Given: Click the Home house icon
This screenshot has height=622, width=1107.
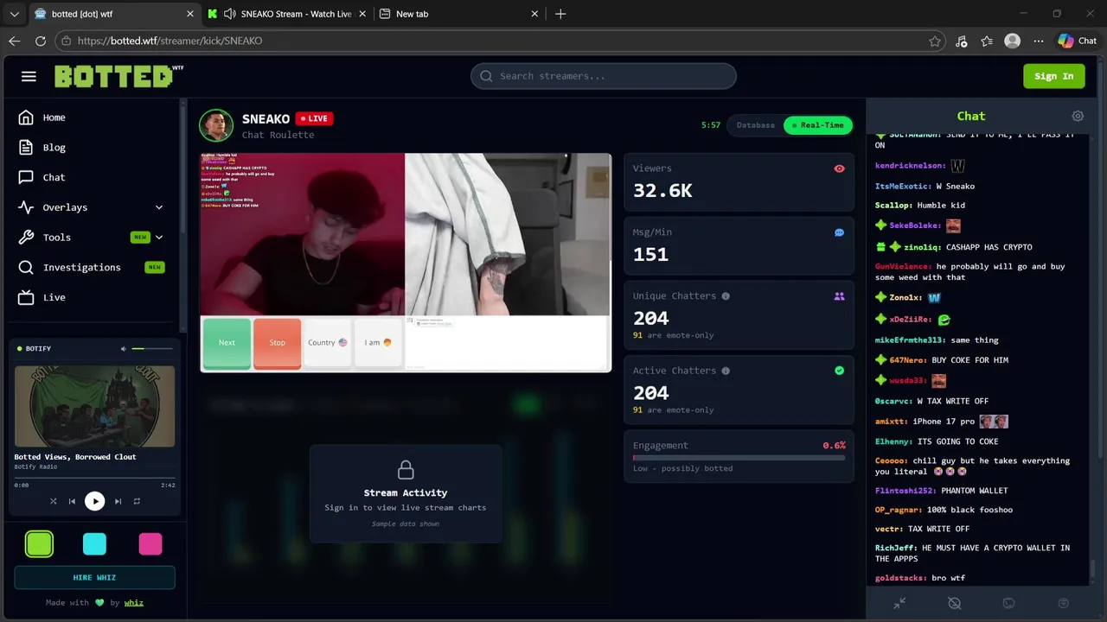Looking at the screenshot, I should coord(26,117).
